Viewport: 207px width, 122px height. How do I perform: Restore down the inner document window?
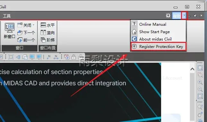pyautogui.click(x=195, y=15)
